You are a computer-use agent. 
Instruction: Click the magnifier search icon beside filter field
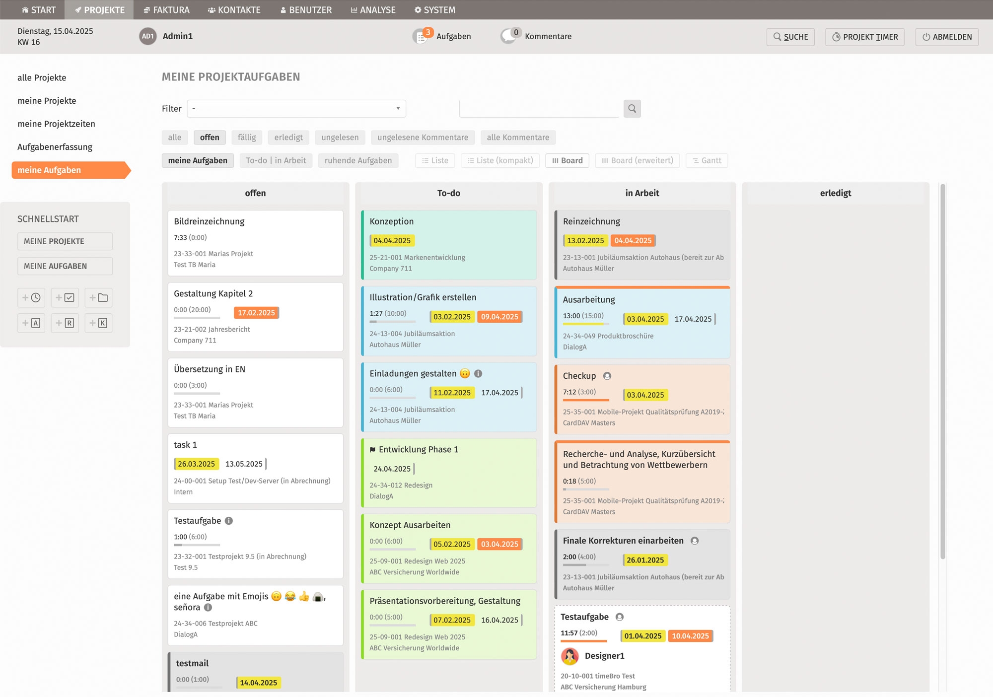(x=632, y=109)
